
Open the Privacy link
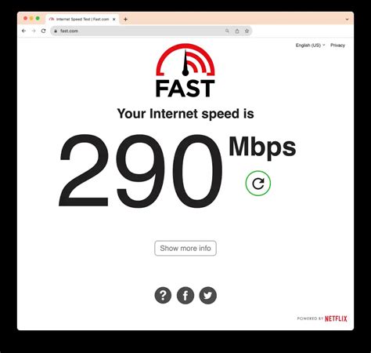click(x=337, y=45)
